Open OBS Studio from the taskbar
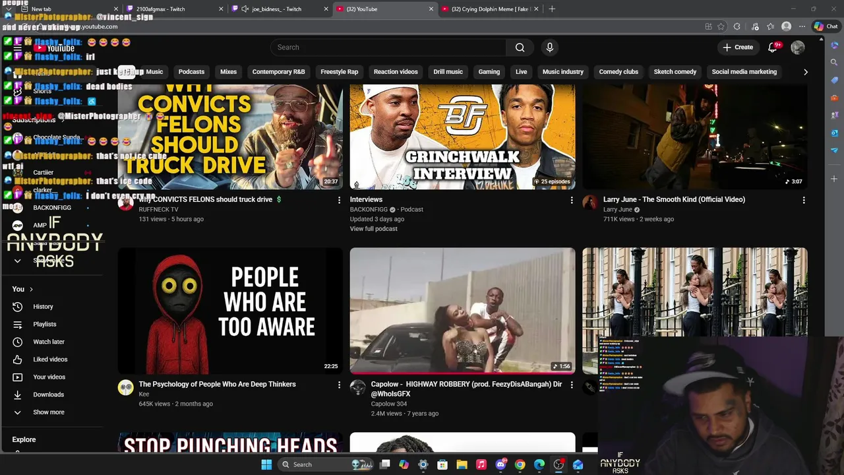 coord(558,464)
